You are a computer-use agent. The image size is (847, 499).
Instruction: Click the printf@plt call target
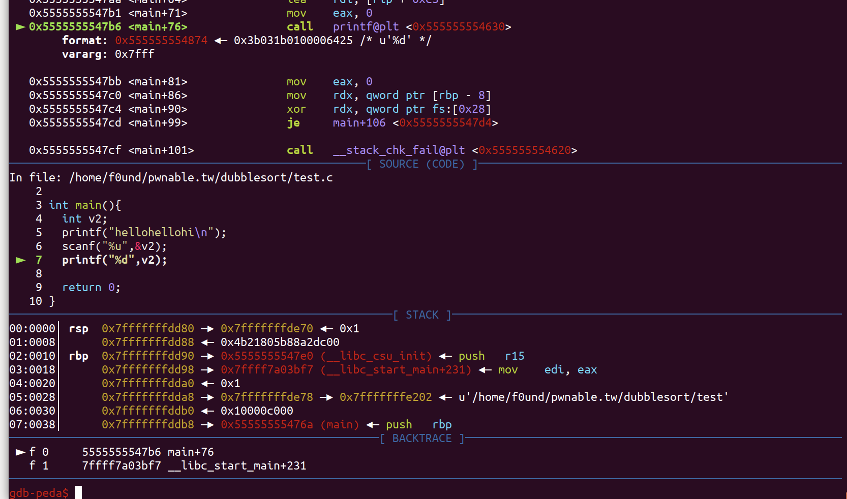coord(366,27)
